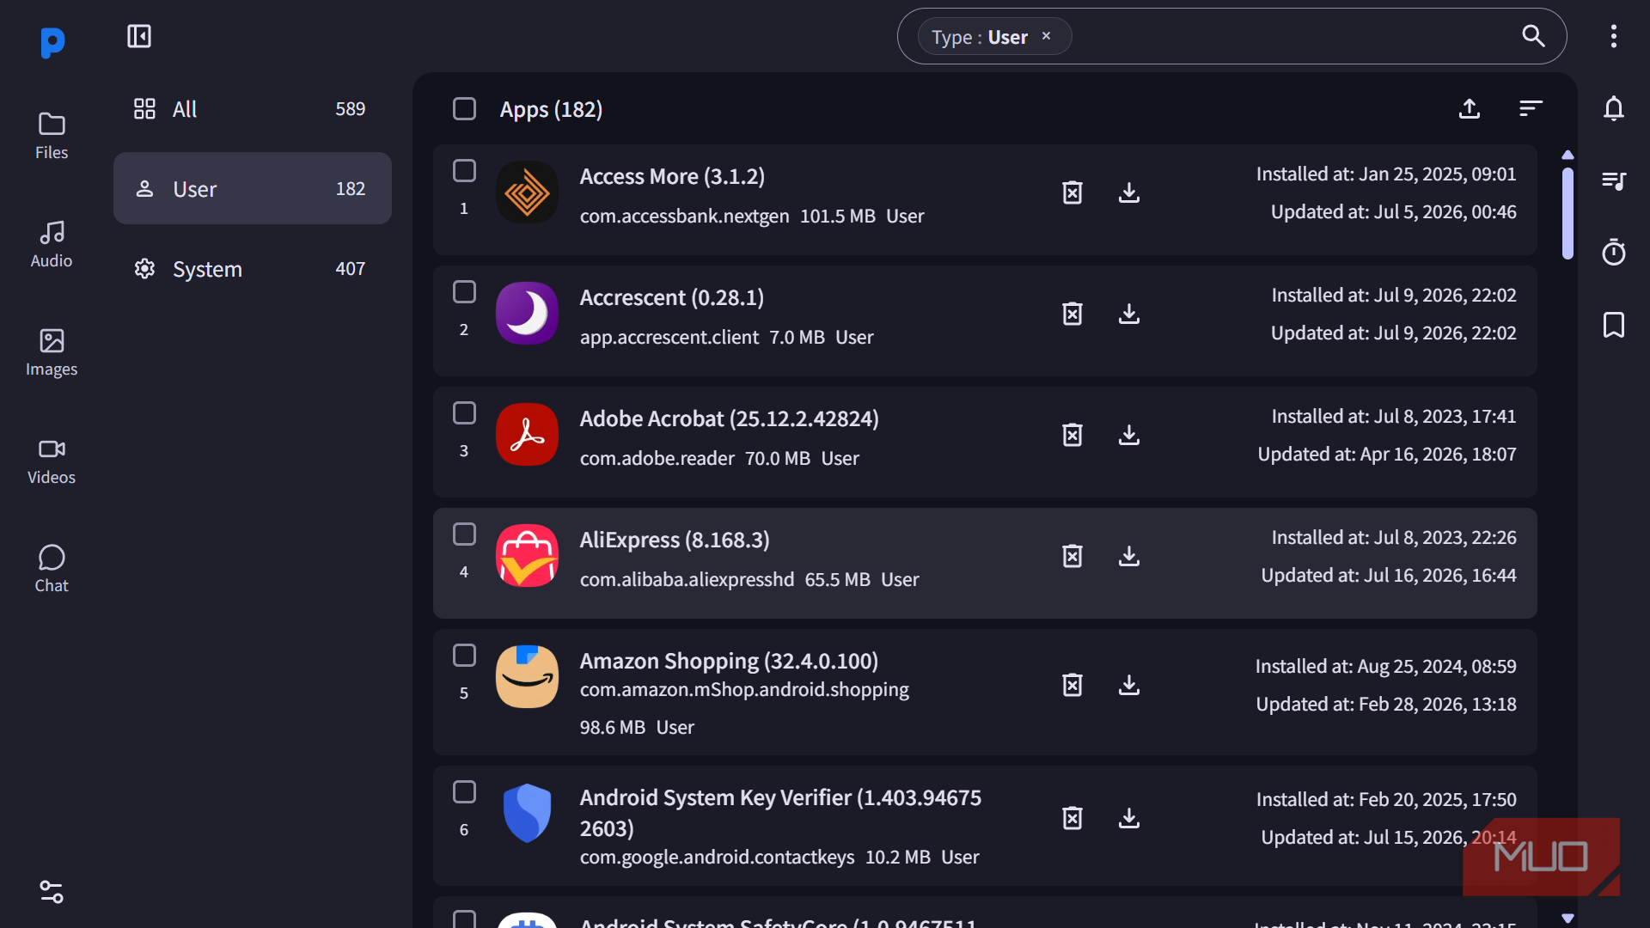Click the search magnifier icon

click(x=1534, y=36)
